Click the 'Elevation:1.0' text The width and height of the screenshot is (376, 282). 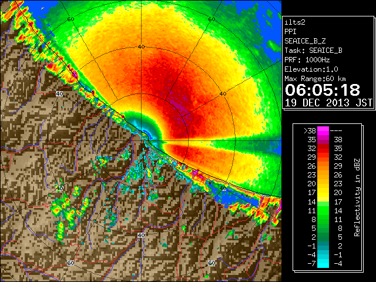click(311, 69)
